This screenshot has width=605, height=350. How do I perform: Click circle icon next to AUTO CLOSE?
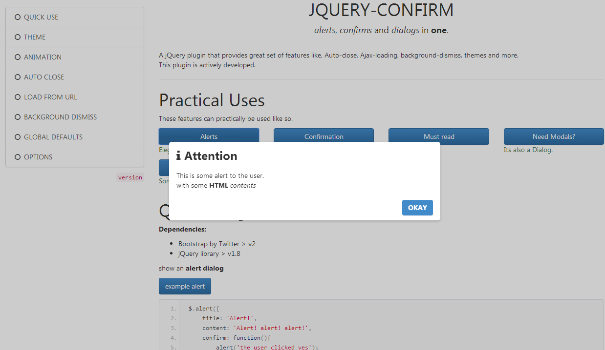[18, 77]
